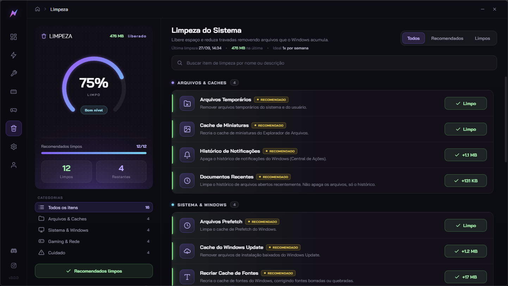
Task: Switch to the Recomendados filter tab
Action: pos(447,38)
